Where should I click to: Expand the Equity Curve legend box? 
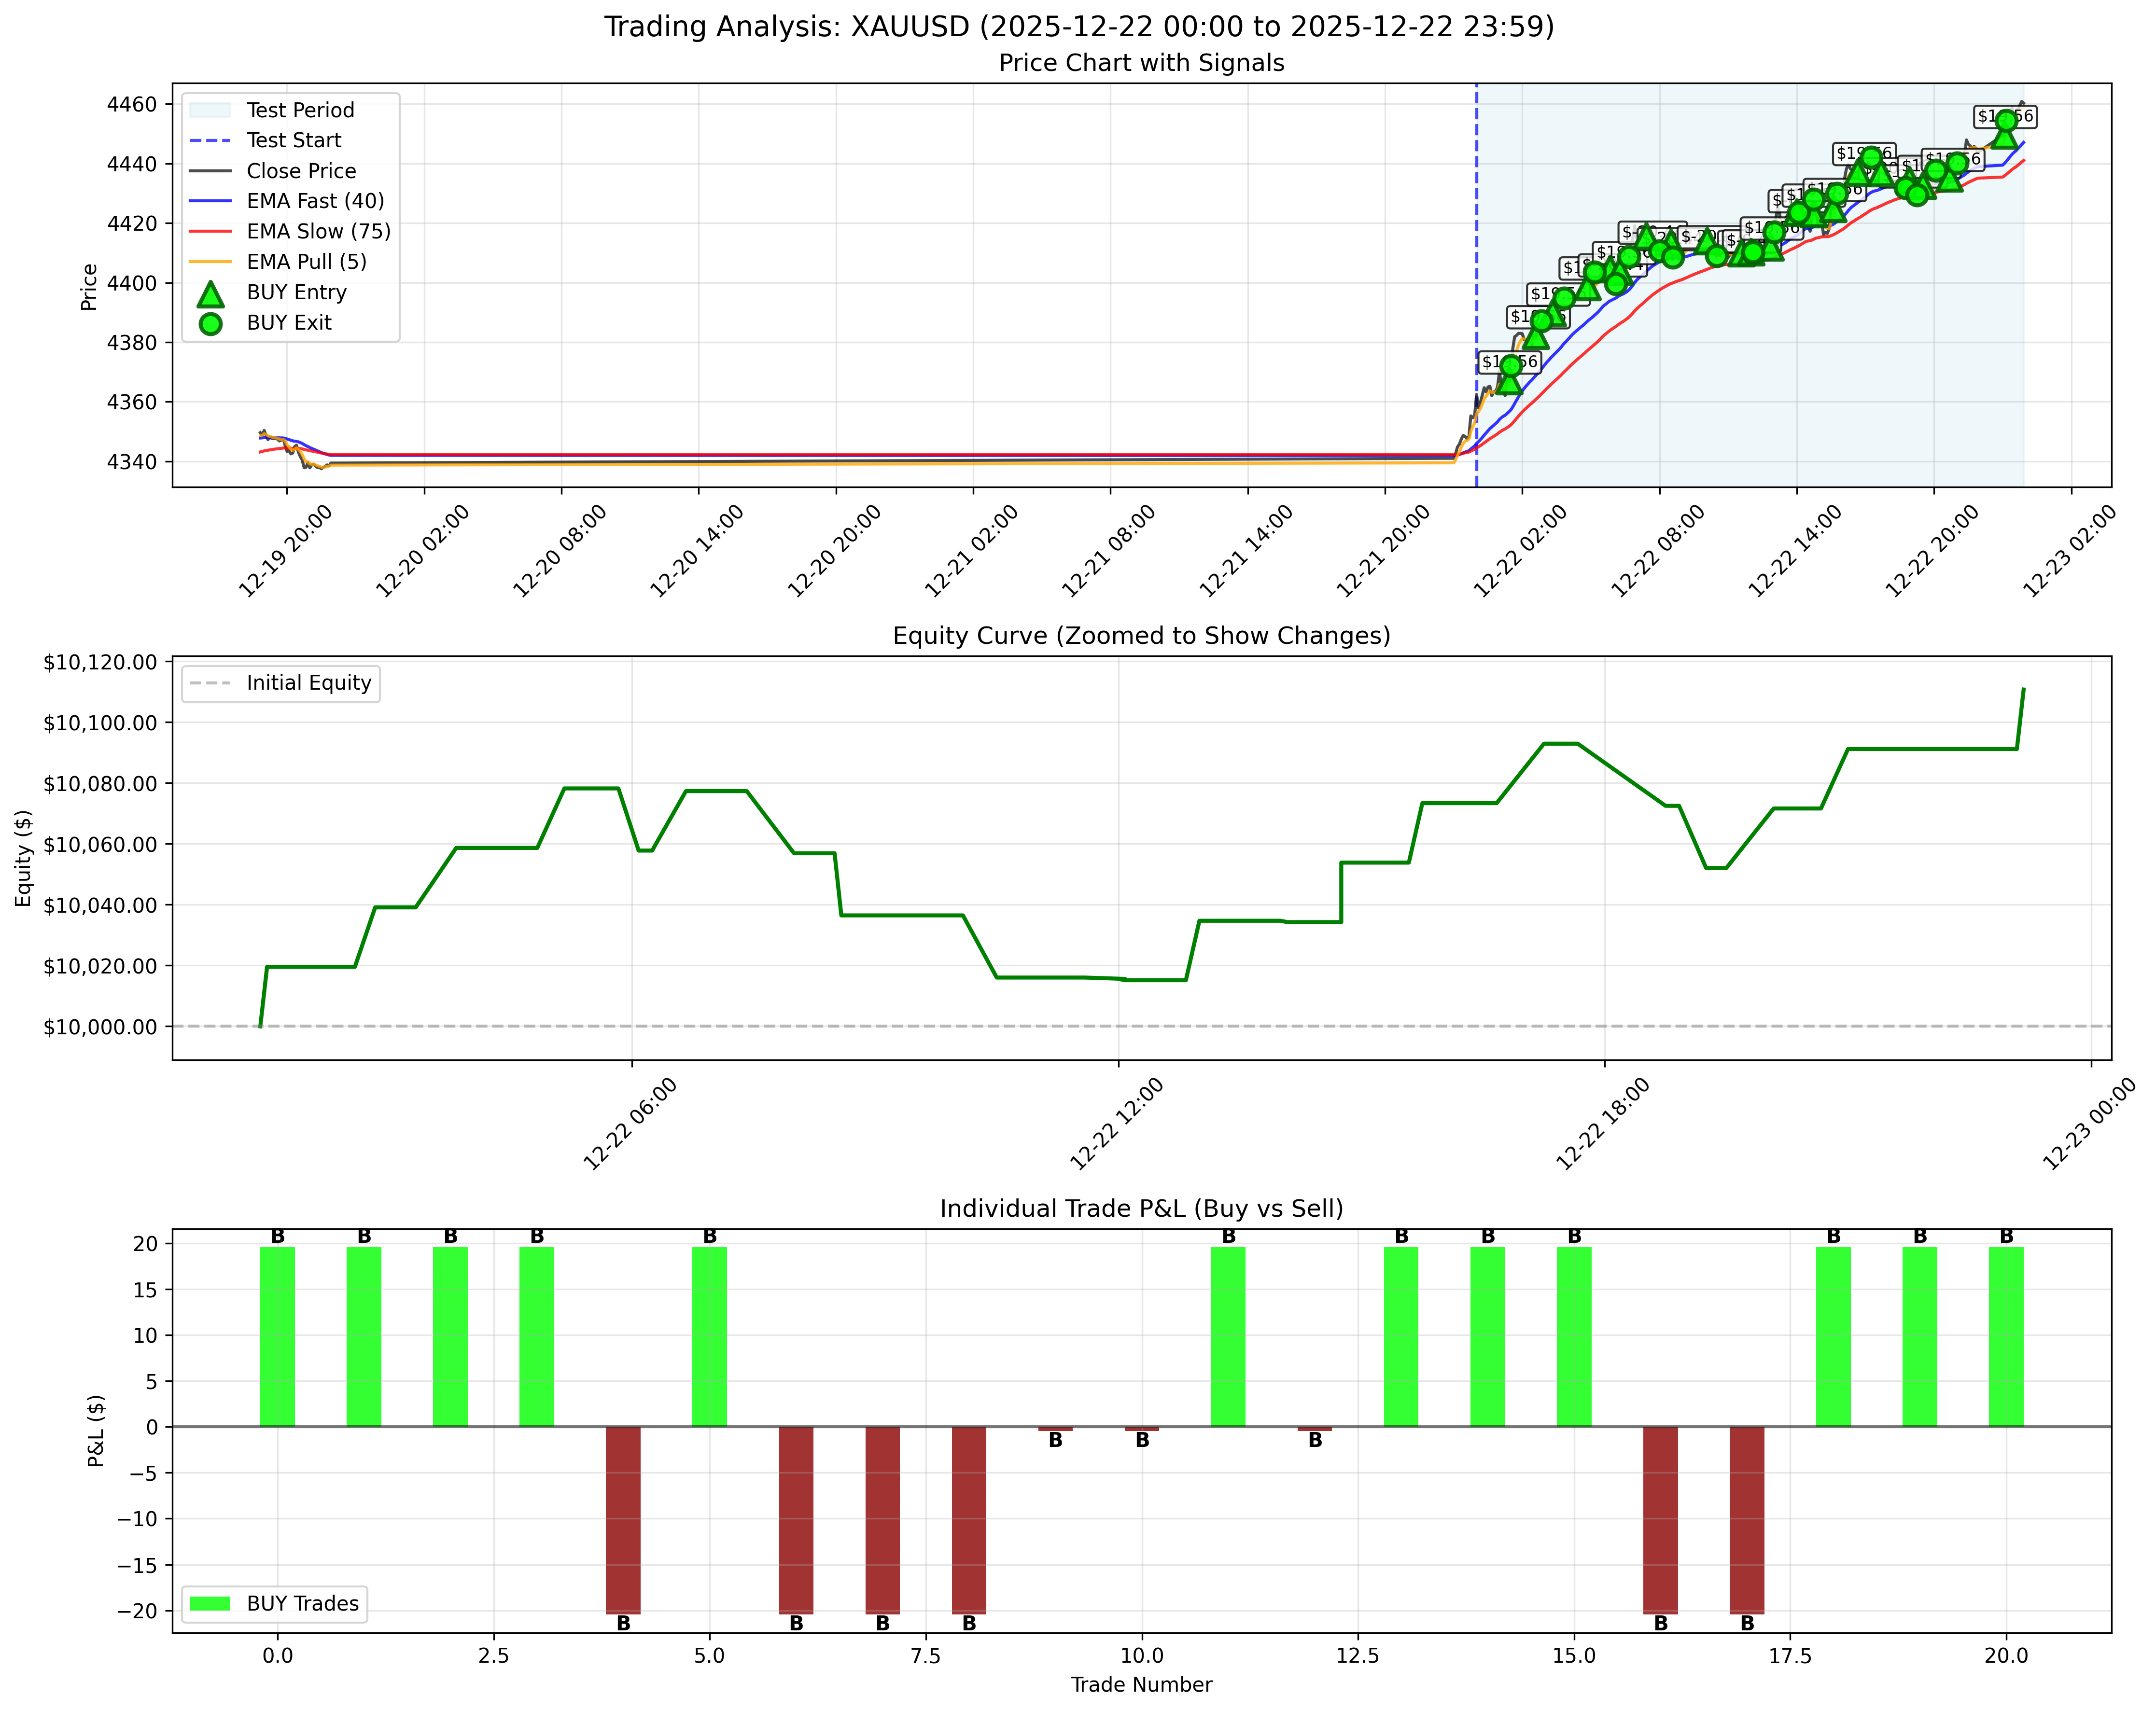pos(280,683)
